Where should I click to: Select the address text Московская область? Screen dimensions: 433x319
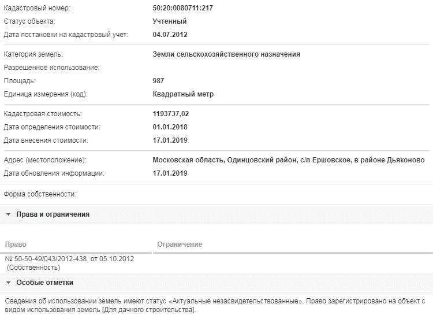(x=188, y=160)
